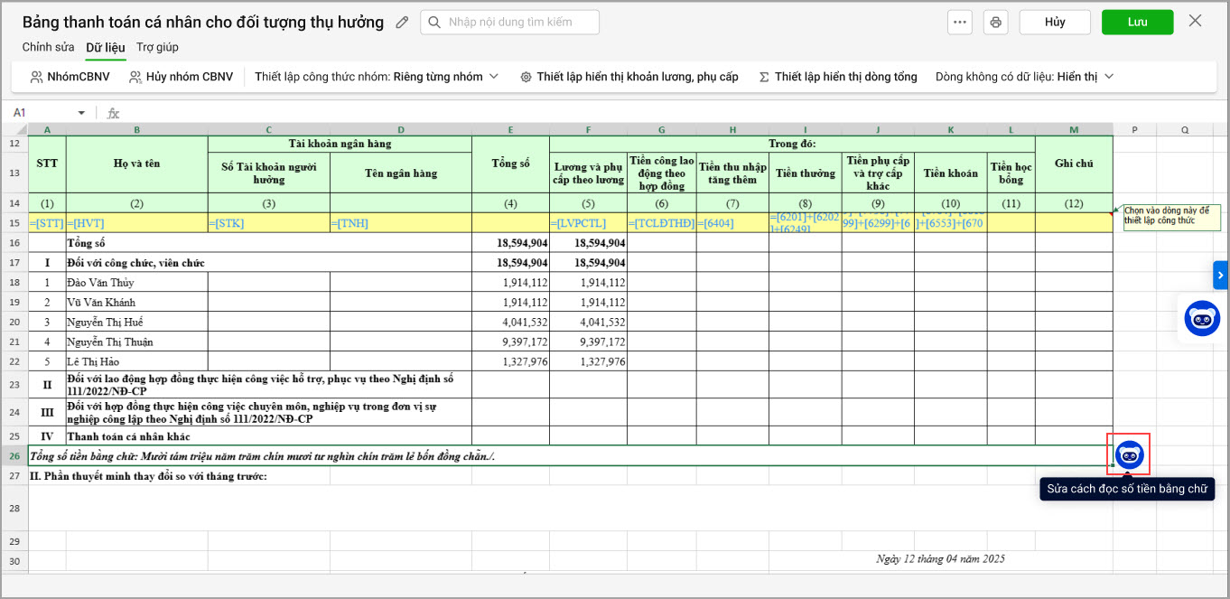Image resolution: width=1230 pixels, height=599 pixels.
Task: Click the NhómCBNV toolbar button
Action: point(70,77)
